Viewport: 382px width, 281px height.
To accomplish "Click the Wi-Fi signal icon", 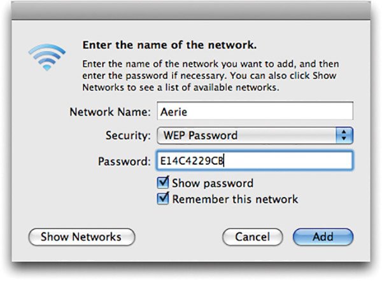I will coord(46,56).
